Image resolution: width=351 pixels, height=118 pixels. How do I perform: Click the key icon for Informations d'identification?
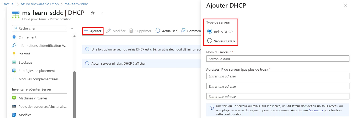pos(14,46)
